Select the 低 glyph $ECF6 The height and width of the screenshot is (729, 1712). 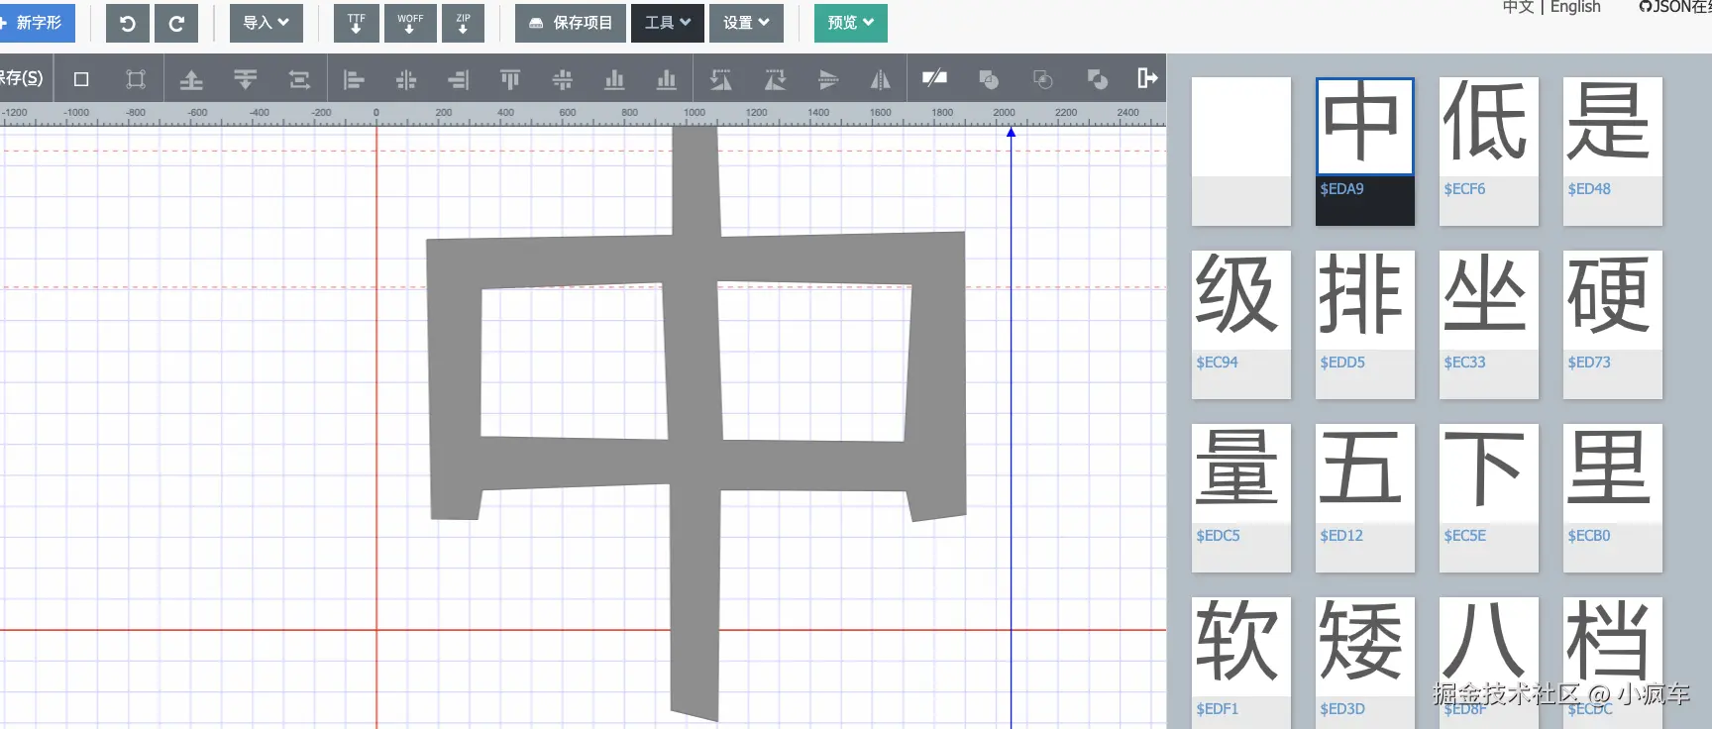pyautogui.click(x=1489, y=152)
